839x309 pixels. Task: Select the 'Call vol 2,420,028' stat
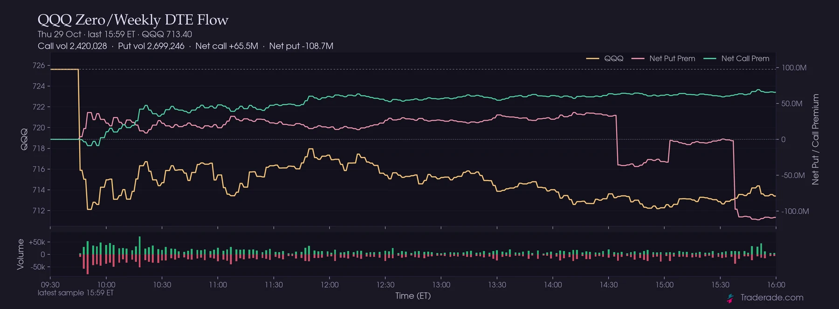(x=72, y=46)
